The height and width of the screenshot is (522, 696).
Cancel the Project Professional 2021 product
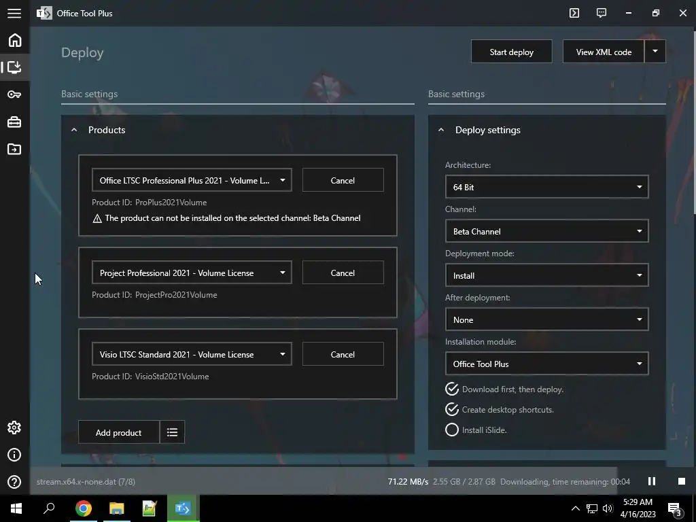coord(343,273)
